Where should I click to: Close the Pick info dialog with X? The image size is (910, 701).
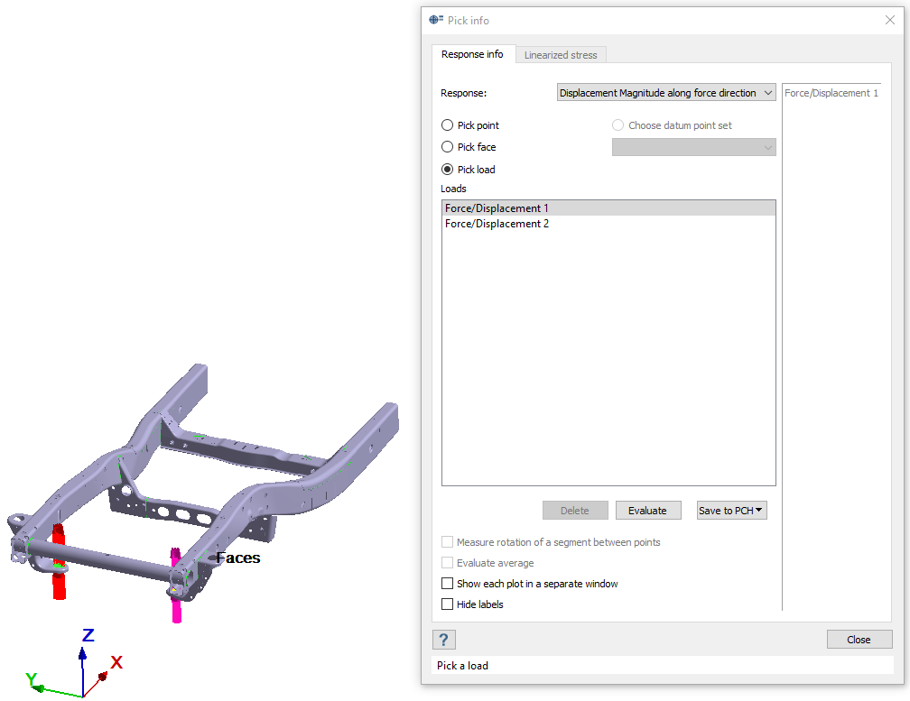click(890, 20)
